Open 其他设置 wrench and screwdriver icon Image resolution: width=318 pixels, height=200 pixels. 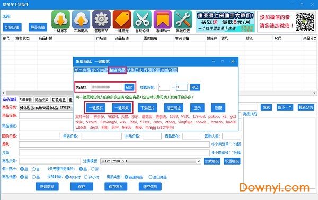(183, 19)
